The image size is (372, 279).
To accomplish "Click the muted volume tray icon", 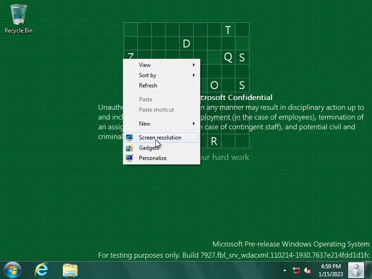I will point(307,271).
